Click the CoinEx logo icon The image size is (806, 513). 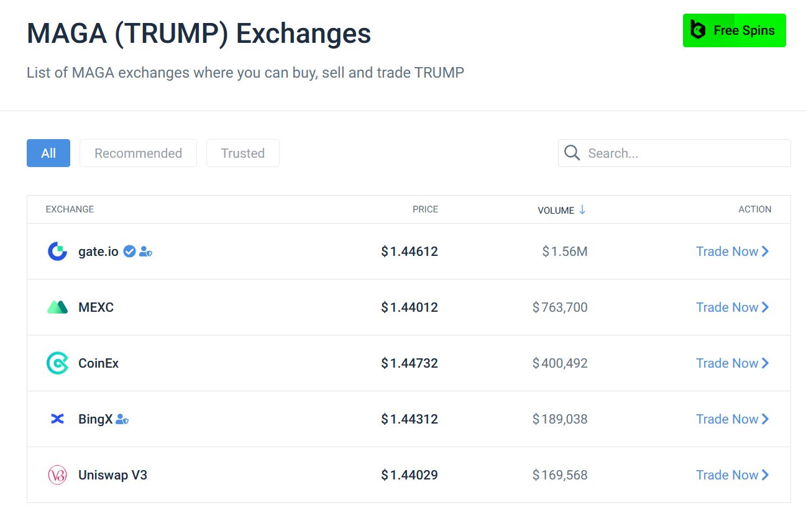pyautogui.click(x=57, y=363)
